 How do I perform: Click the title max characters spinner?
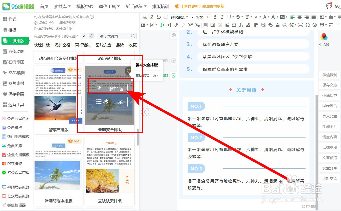(91, 36)
